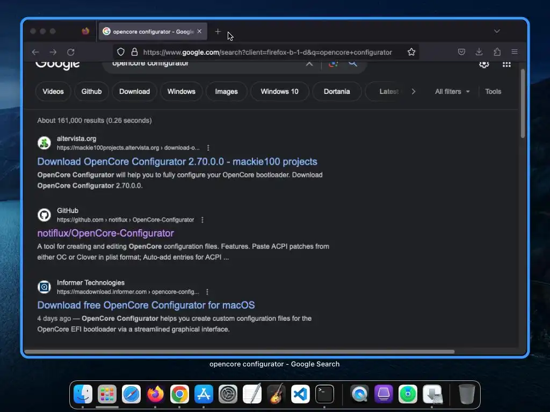This screenshot has width=550, height=412.
Task: Clear the Google search box with X
Action: [x=309, y=64]
